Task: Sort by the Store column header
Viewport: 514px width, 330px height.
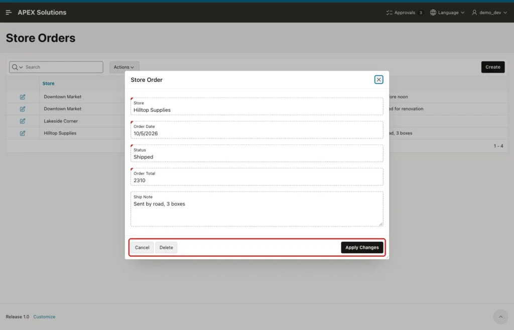Action: point(48,83)
